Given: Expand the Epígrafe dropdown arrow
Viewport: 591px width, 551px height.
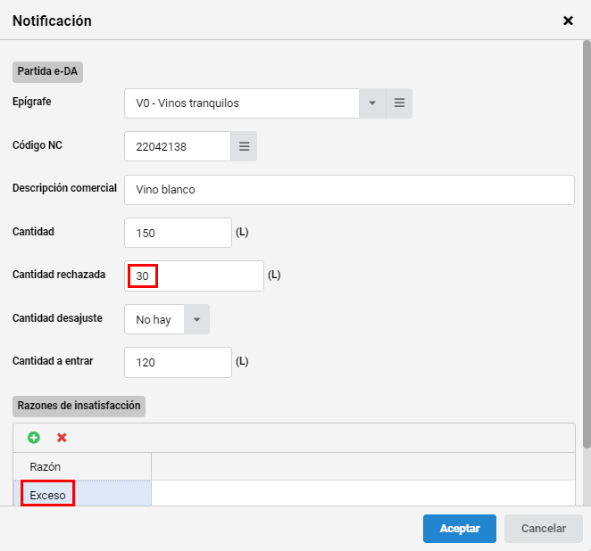Looking at the screenshot, I should [372, 103].
